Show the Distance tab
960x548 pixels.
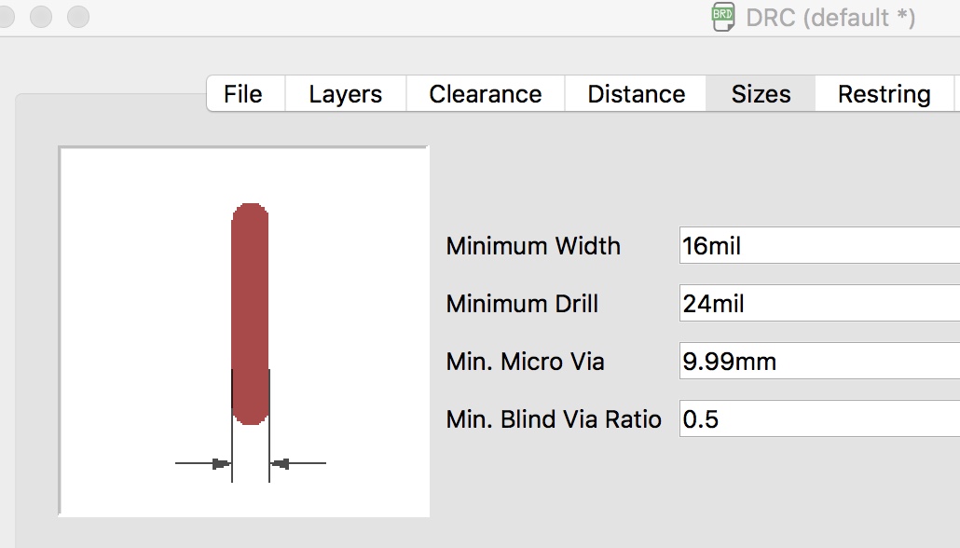pos(636,94)
